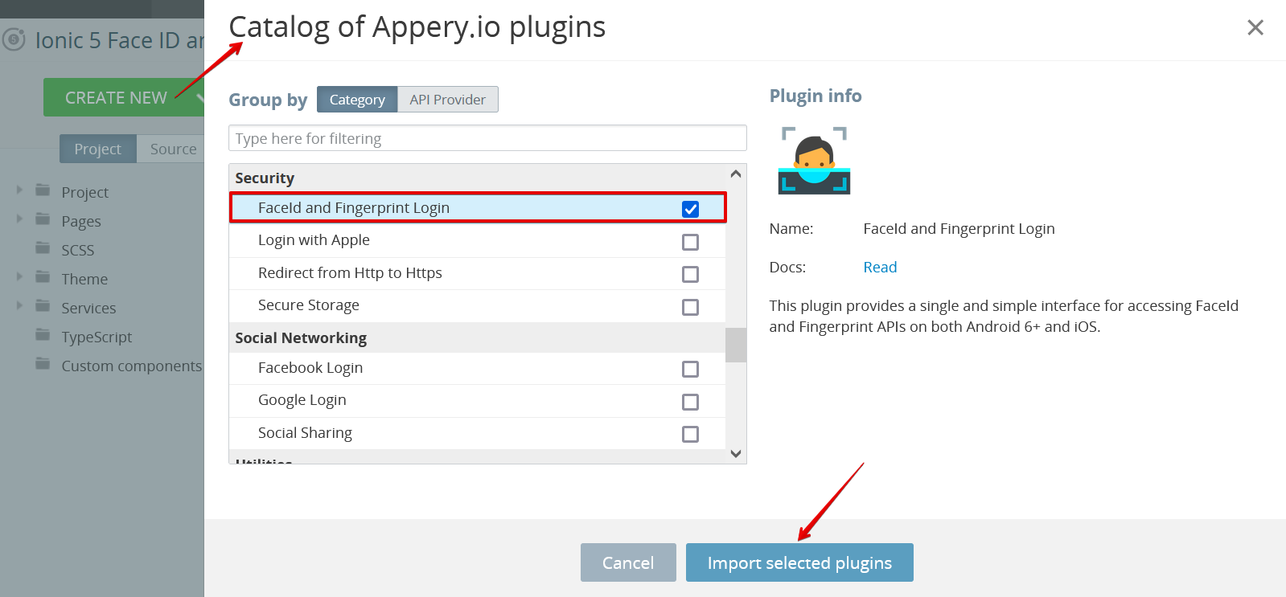The image size is (1286, 597).
Task: Tick the Secure Storage checkbox
Action: (x=690, y=307)
